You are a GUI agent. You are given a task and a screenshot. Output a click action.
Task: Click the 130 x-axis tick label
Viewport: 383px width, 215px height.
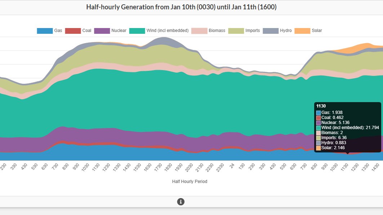tap(241, 166)
